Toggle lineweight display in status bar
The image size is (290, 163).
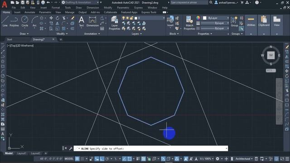(x=138, y=159)
